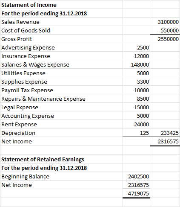
Task: Click the Insurance Expense label
Action: click(26, 56)
